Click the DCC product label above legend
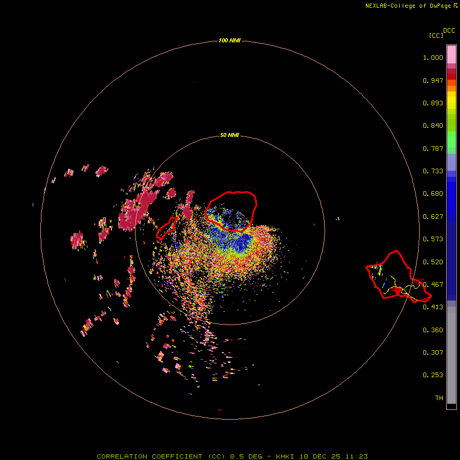Viewport: 460px width, 460px height. click(x=449, y=31)
